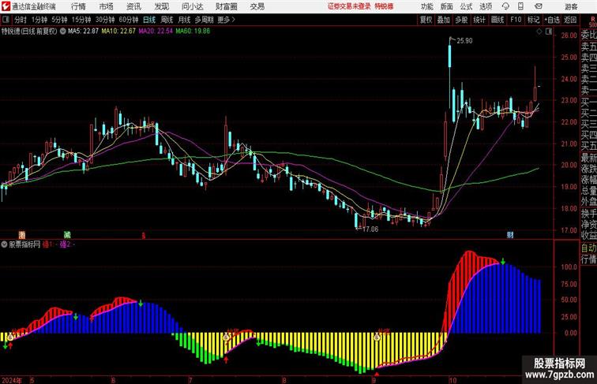The image size is (597, 384).
Task: Expand the main chart indicator dropdown arrow
Action: [63, 32]
